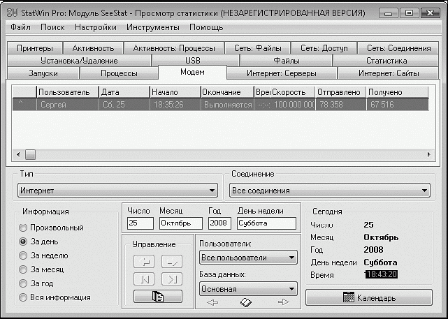This screenshot has height=319, width=448.
Task: Click the StatWin app icon in title bar
Action: point(11,12)
